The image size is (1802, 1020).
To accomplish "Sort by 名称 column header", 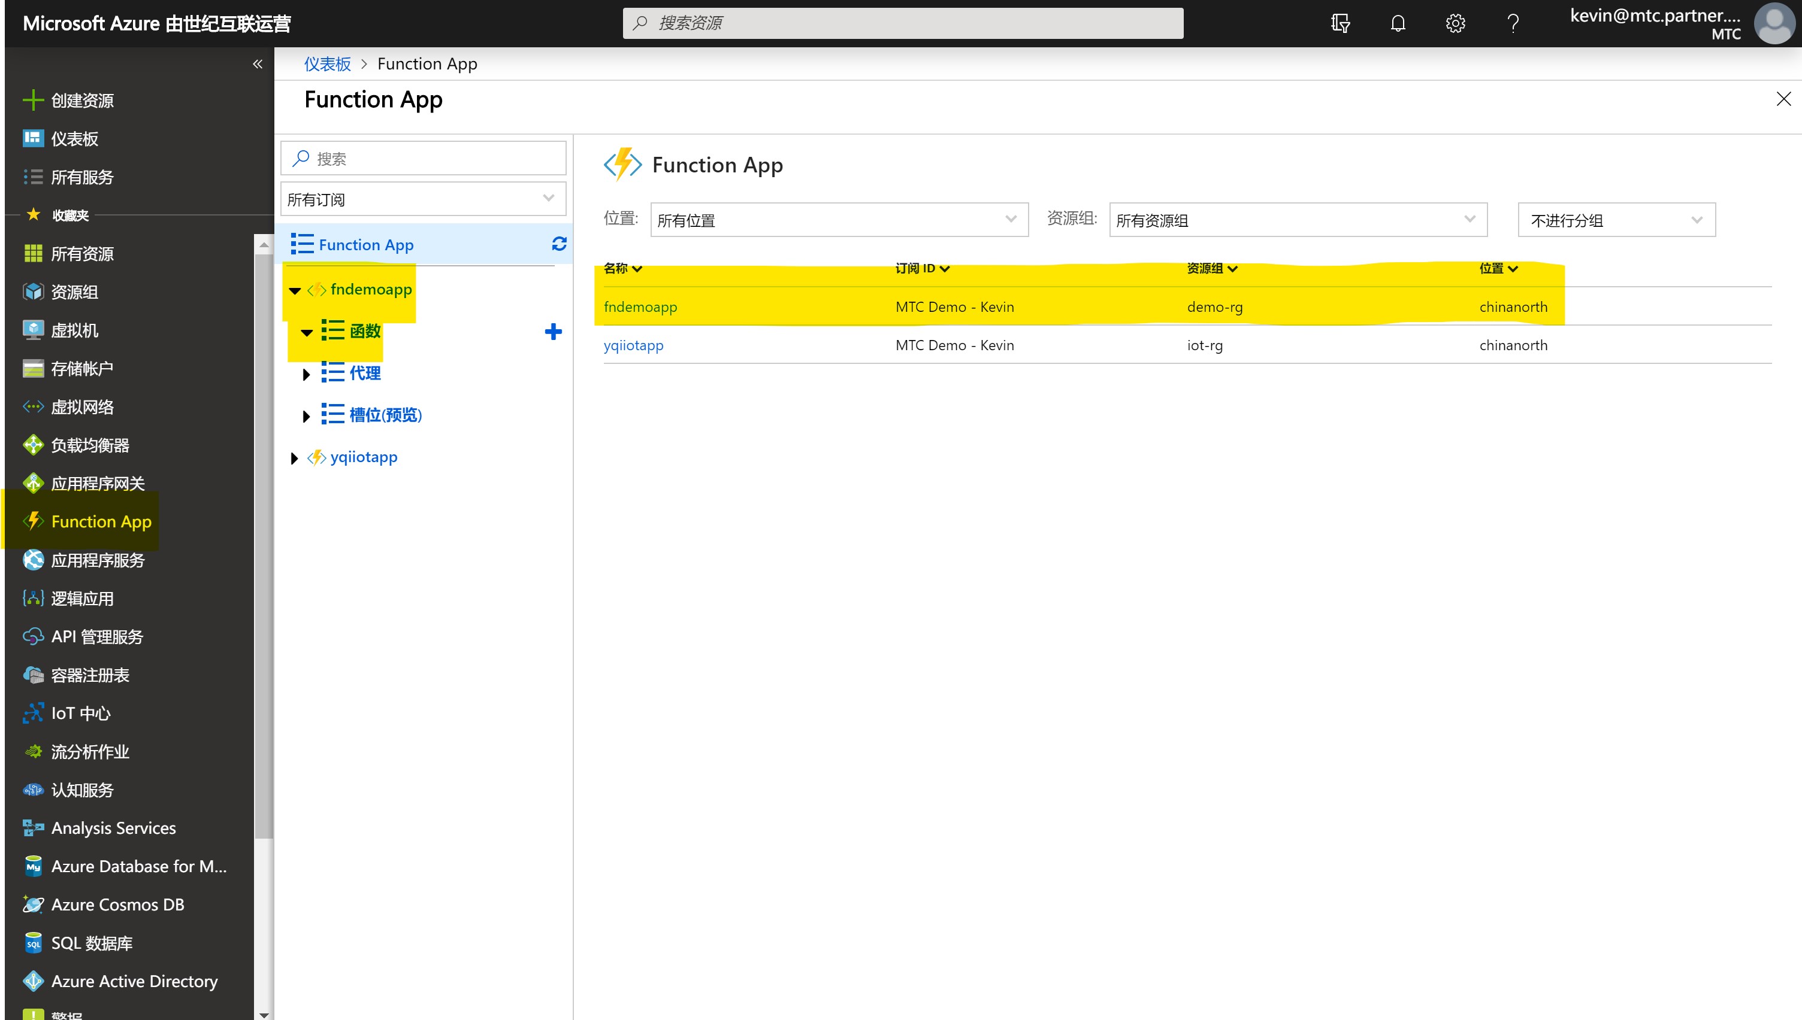I will tap(622, 268).
